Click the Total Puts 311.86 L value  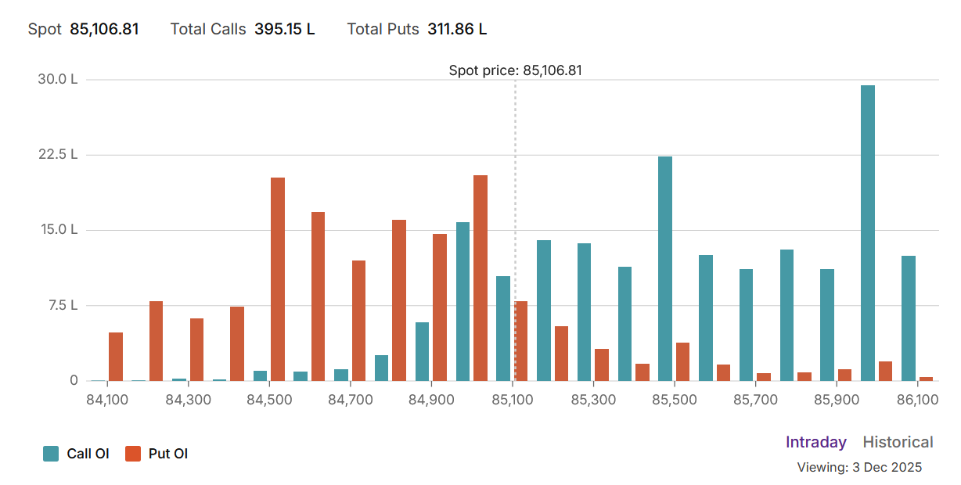(x=456, y=30)
